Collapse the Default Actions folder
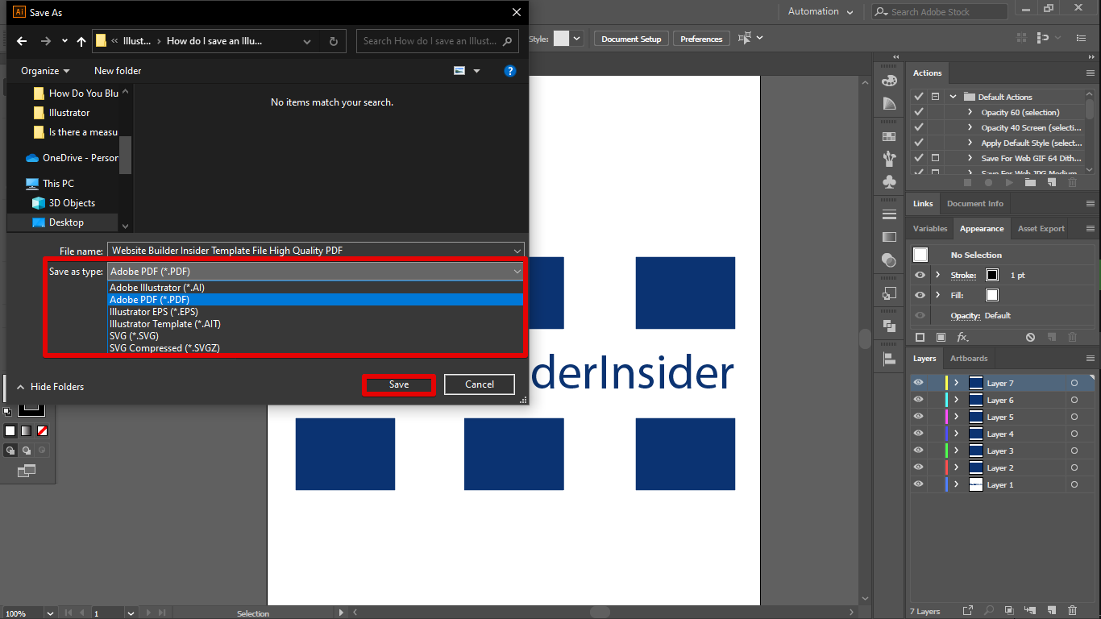The width and height of the screenshot is (1101, 619). pos(953,97)
